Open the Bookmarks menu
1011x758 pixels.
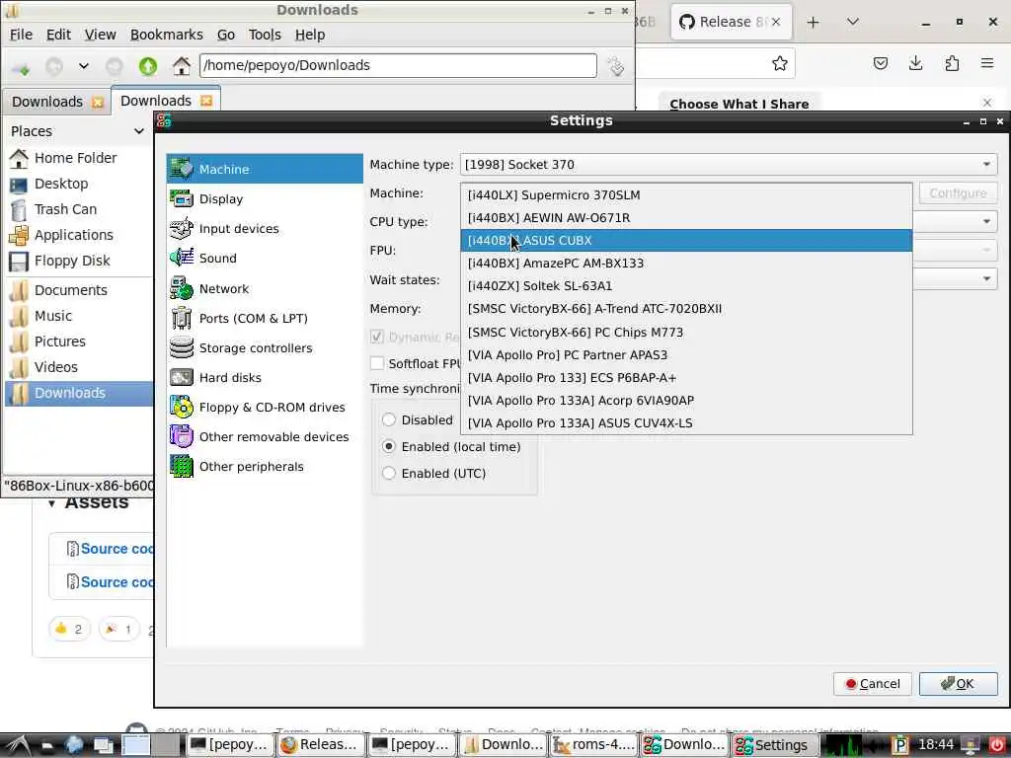coord(166,35)
